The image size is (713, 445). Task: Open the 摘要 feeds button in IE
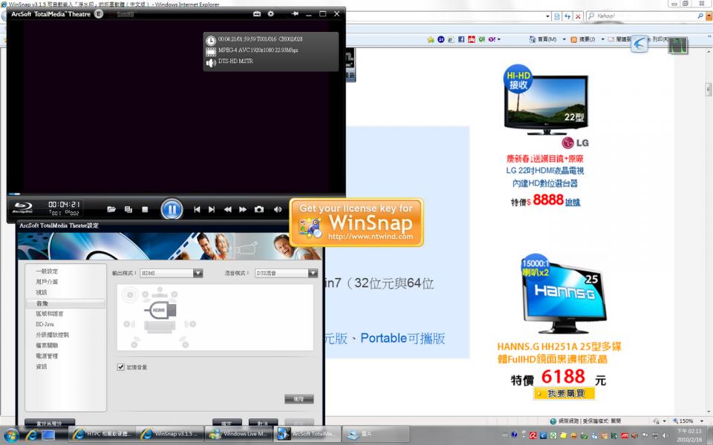coord(583,39)
